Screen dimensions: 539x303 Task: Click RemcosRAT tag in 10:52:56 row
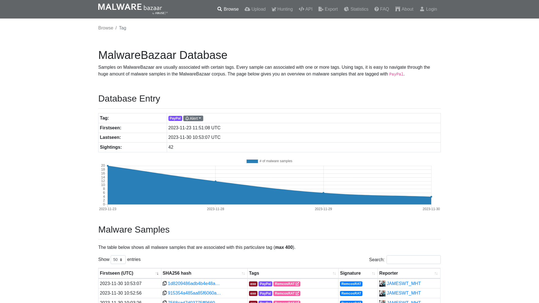pos(287,293)
